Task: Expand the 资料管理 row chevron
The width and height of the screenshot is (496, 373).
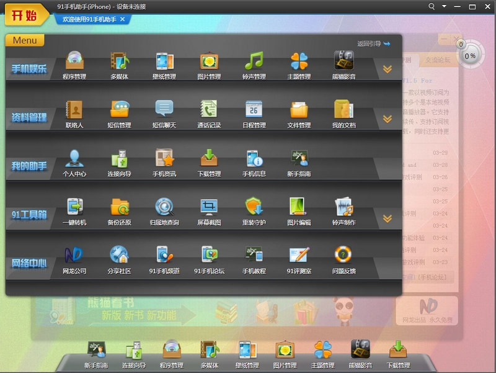Action: pos(387,118)
